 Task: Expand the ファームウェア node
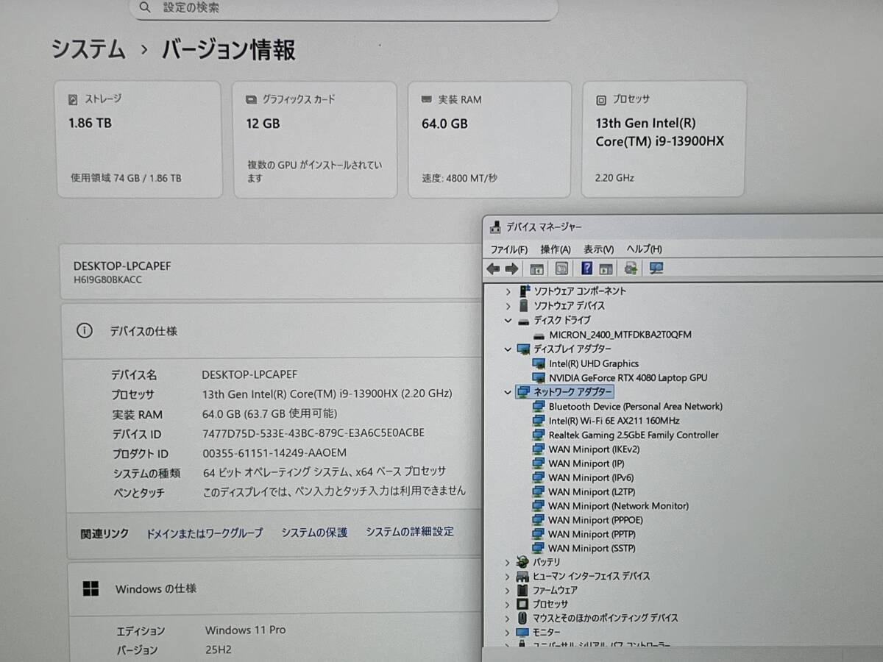[x=507, y=590]
